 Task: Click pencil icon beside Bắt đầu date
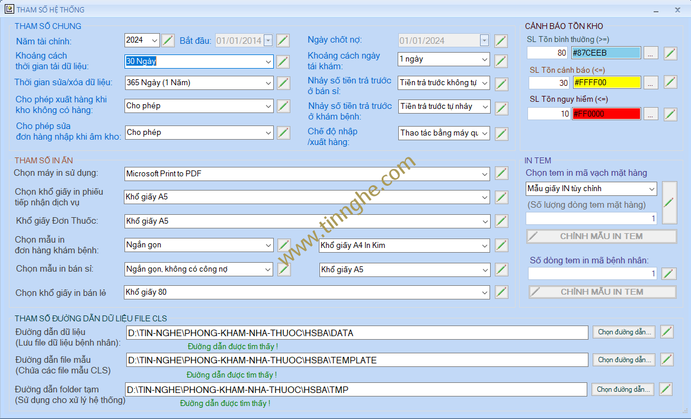tap(283, 40)
